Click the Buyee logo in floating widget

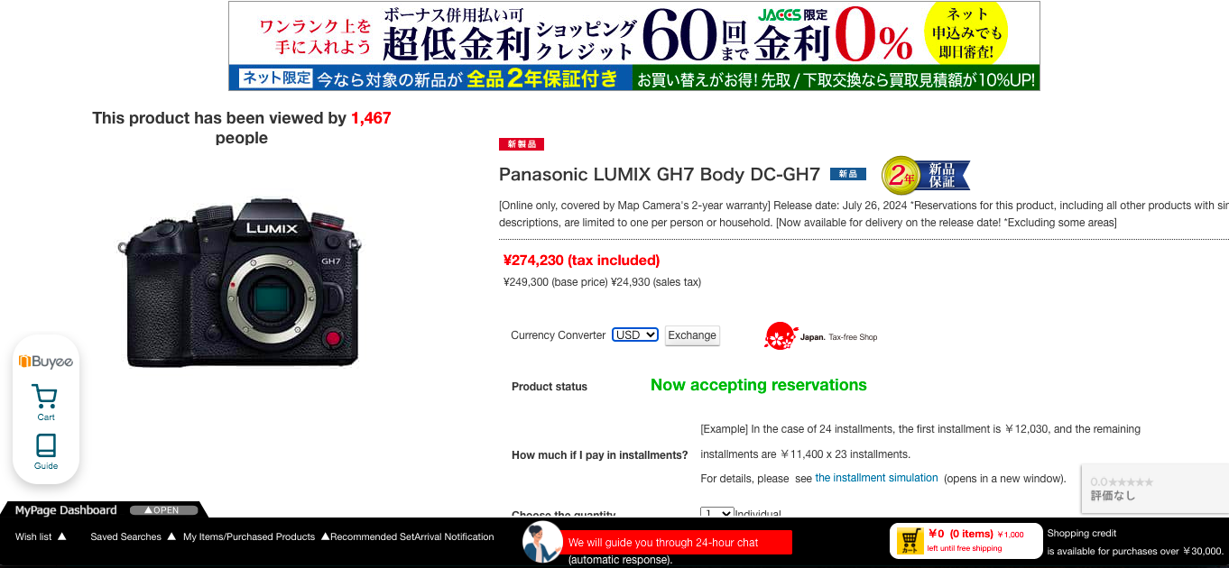[45, 362]
